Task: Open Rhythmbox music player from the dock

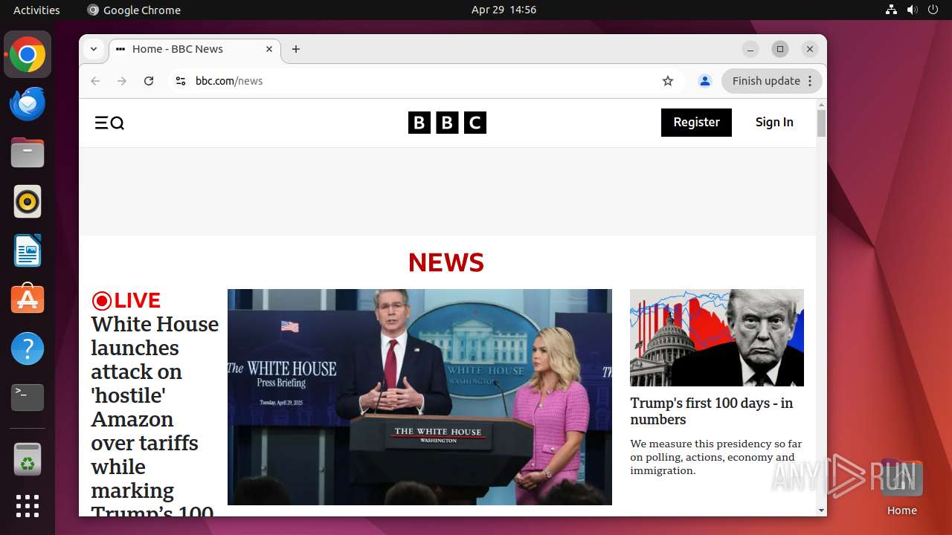Action: point(28,202)
